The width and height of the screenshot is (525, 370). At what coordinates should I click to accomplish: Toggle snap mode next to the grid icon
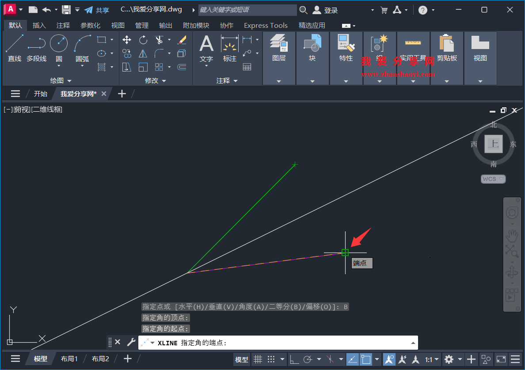click(x=270, y=359)
